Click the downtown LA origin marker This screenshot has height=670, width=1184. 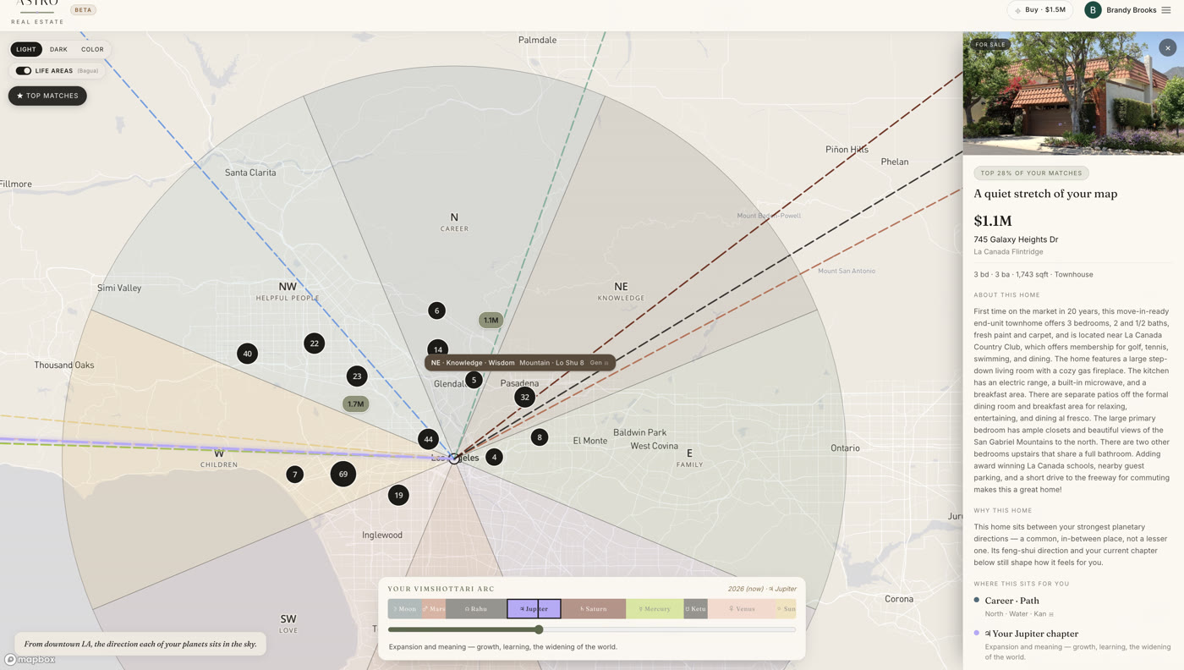click(x=454, y=458)
